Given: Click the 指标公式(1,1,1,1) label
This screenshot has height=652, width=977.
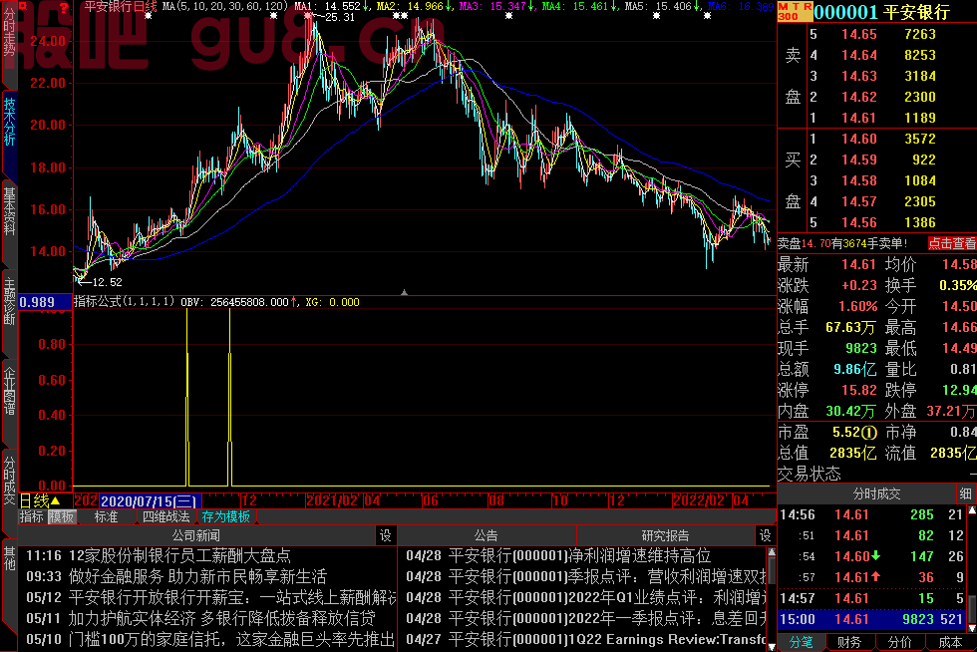Looking at the screenshot, I should click(124, 302).
